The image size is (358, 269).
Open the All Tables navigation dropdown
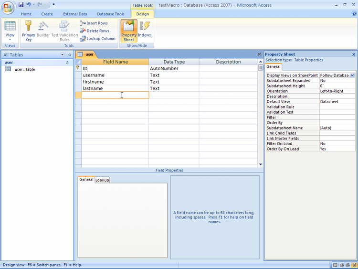click(x=63, y=54)
